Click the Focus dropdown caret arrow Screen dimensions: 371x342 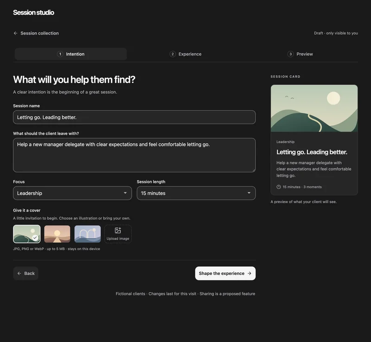(125, 193)
